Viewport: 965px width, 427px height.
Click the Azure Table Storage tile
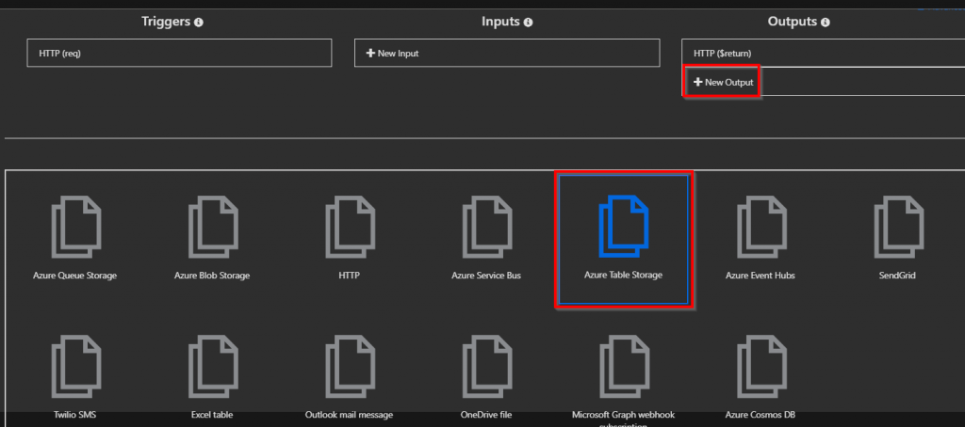624,240
